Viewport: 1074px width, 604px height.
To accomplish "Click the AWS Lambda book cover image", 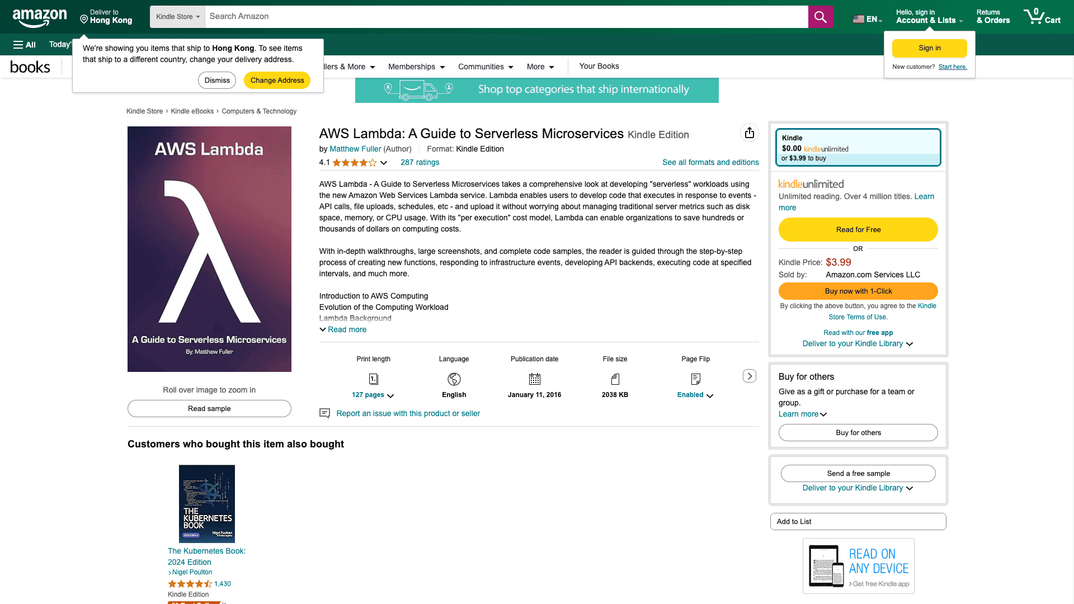I will click(209, 249).
